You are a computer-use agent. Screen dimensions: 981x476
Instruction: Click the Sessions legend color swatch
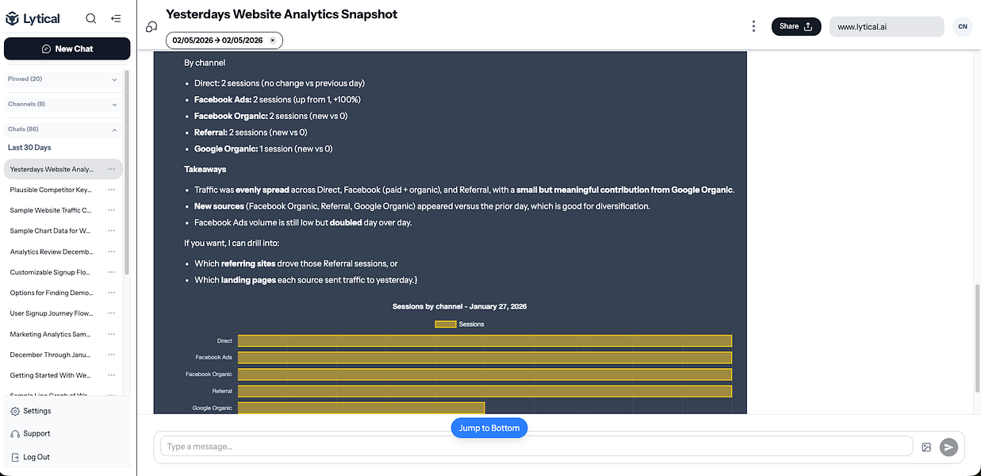(x=446, y=324)
